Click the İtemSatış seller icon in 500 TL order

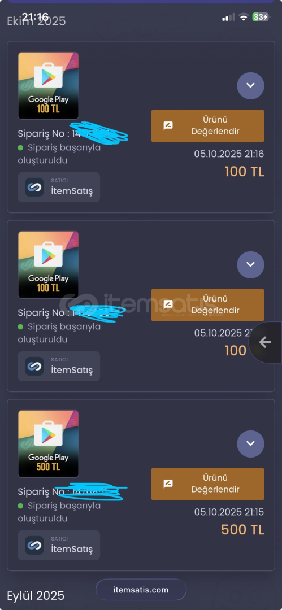click(34, 545)
